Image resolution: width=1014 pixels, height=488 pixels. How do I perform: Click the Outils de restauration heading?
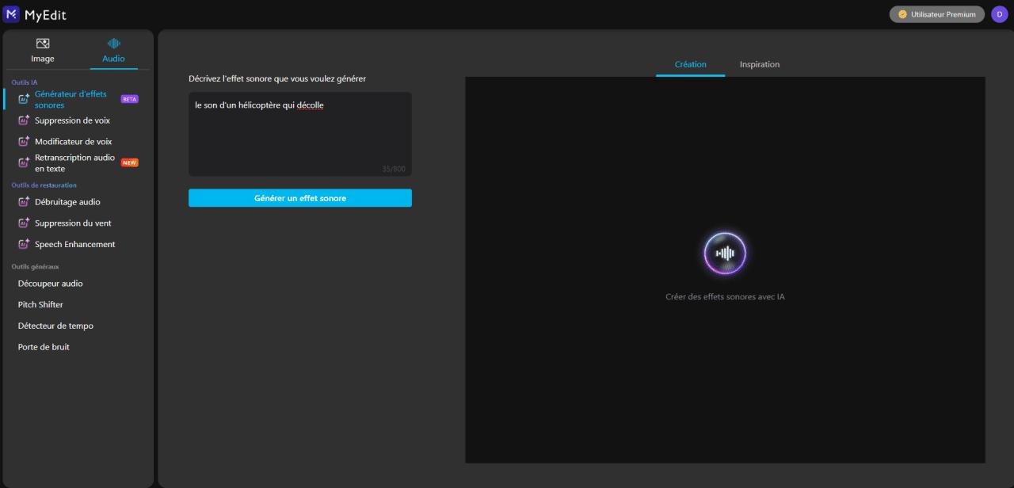tap(44, 185)
